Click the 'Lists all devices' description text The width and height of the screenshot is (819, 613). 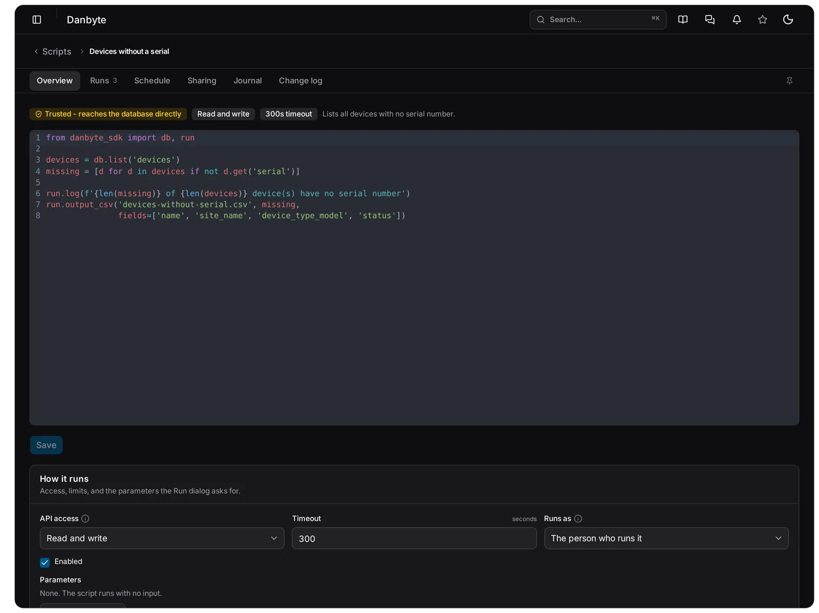[389, 114]
